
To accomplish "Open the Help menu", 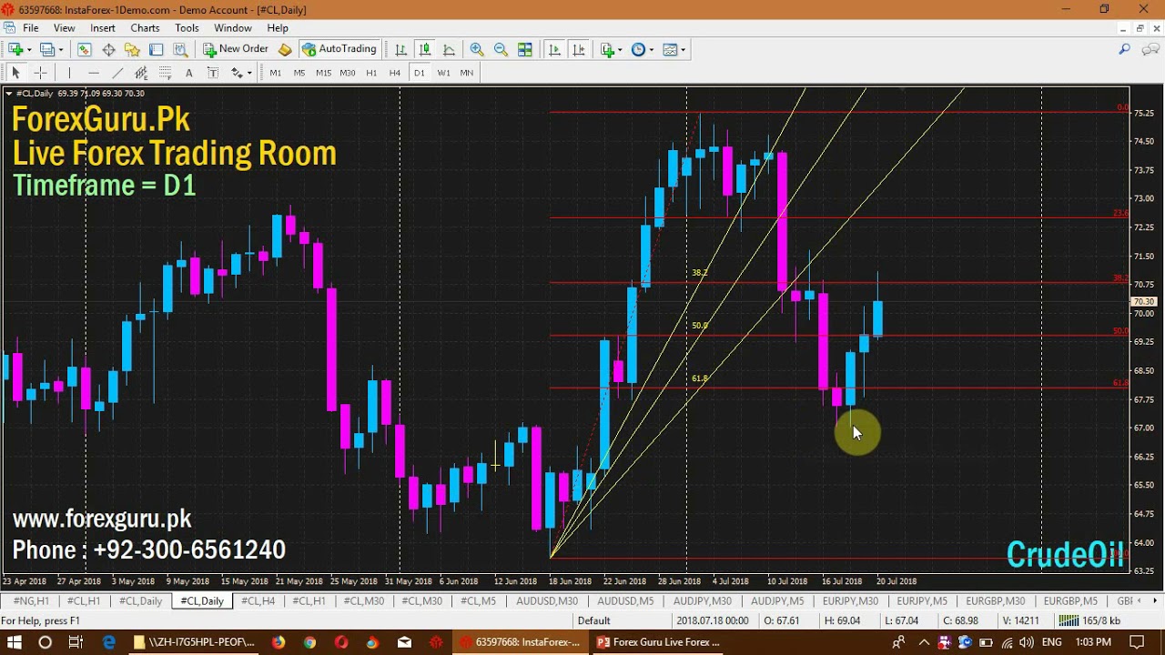I will (x=278, y=28).
